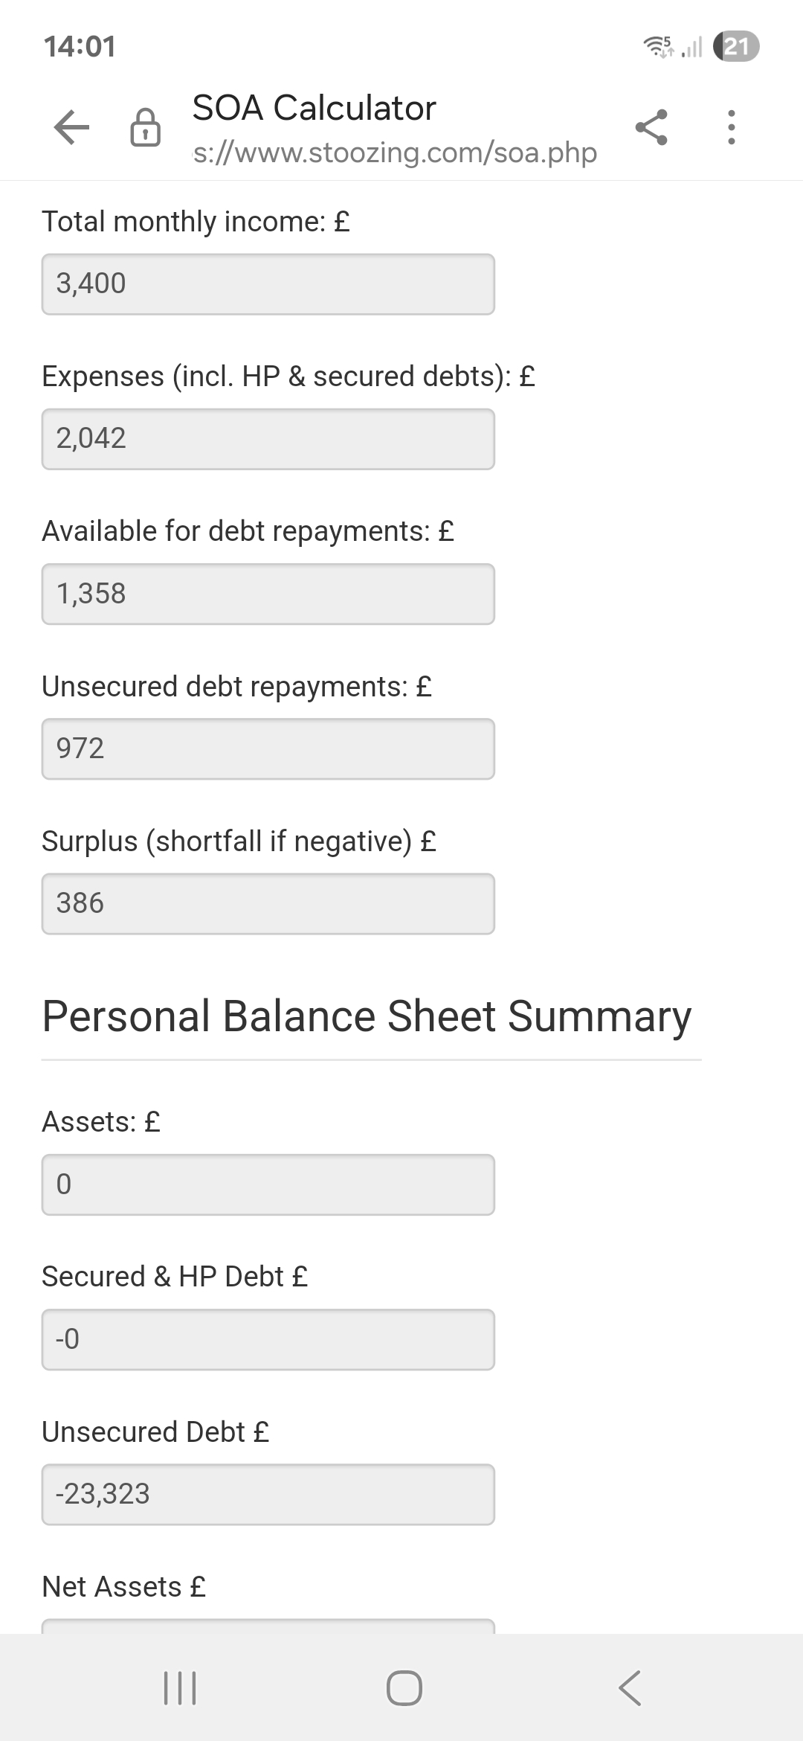This screenshot has width=803, height=1741.
Task: Tap the Android recent apps button
Action: [179, 1687]
